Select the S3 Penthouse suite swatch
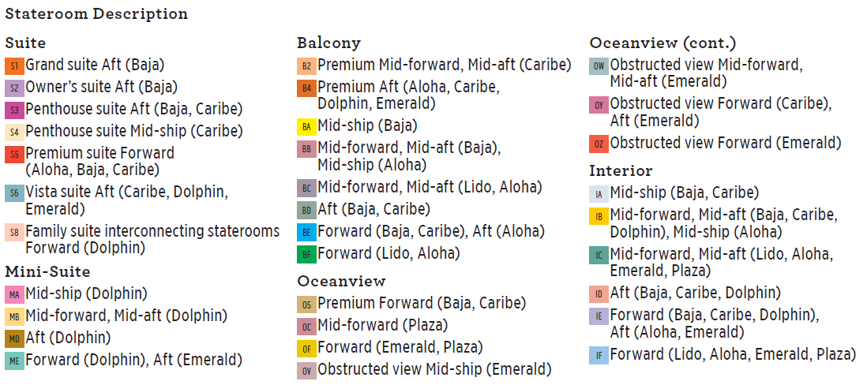 [14, 110]
